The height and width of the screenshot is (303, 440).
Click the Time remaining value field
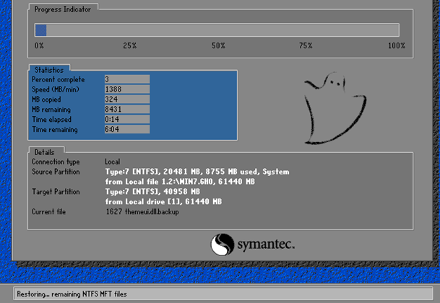click(x=126, y=130)
